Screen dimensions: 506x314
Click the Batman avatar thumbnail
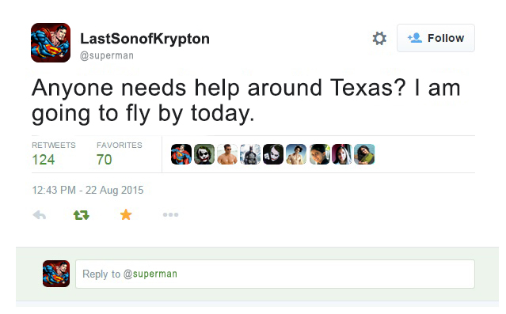pos(250,154)
